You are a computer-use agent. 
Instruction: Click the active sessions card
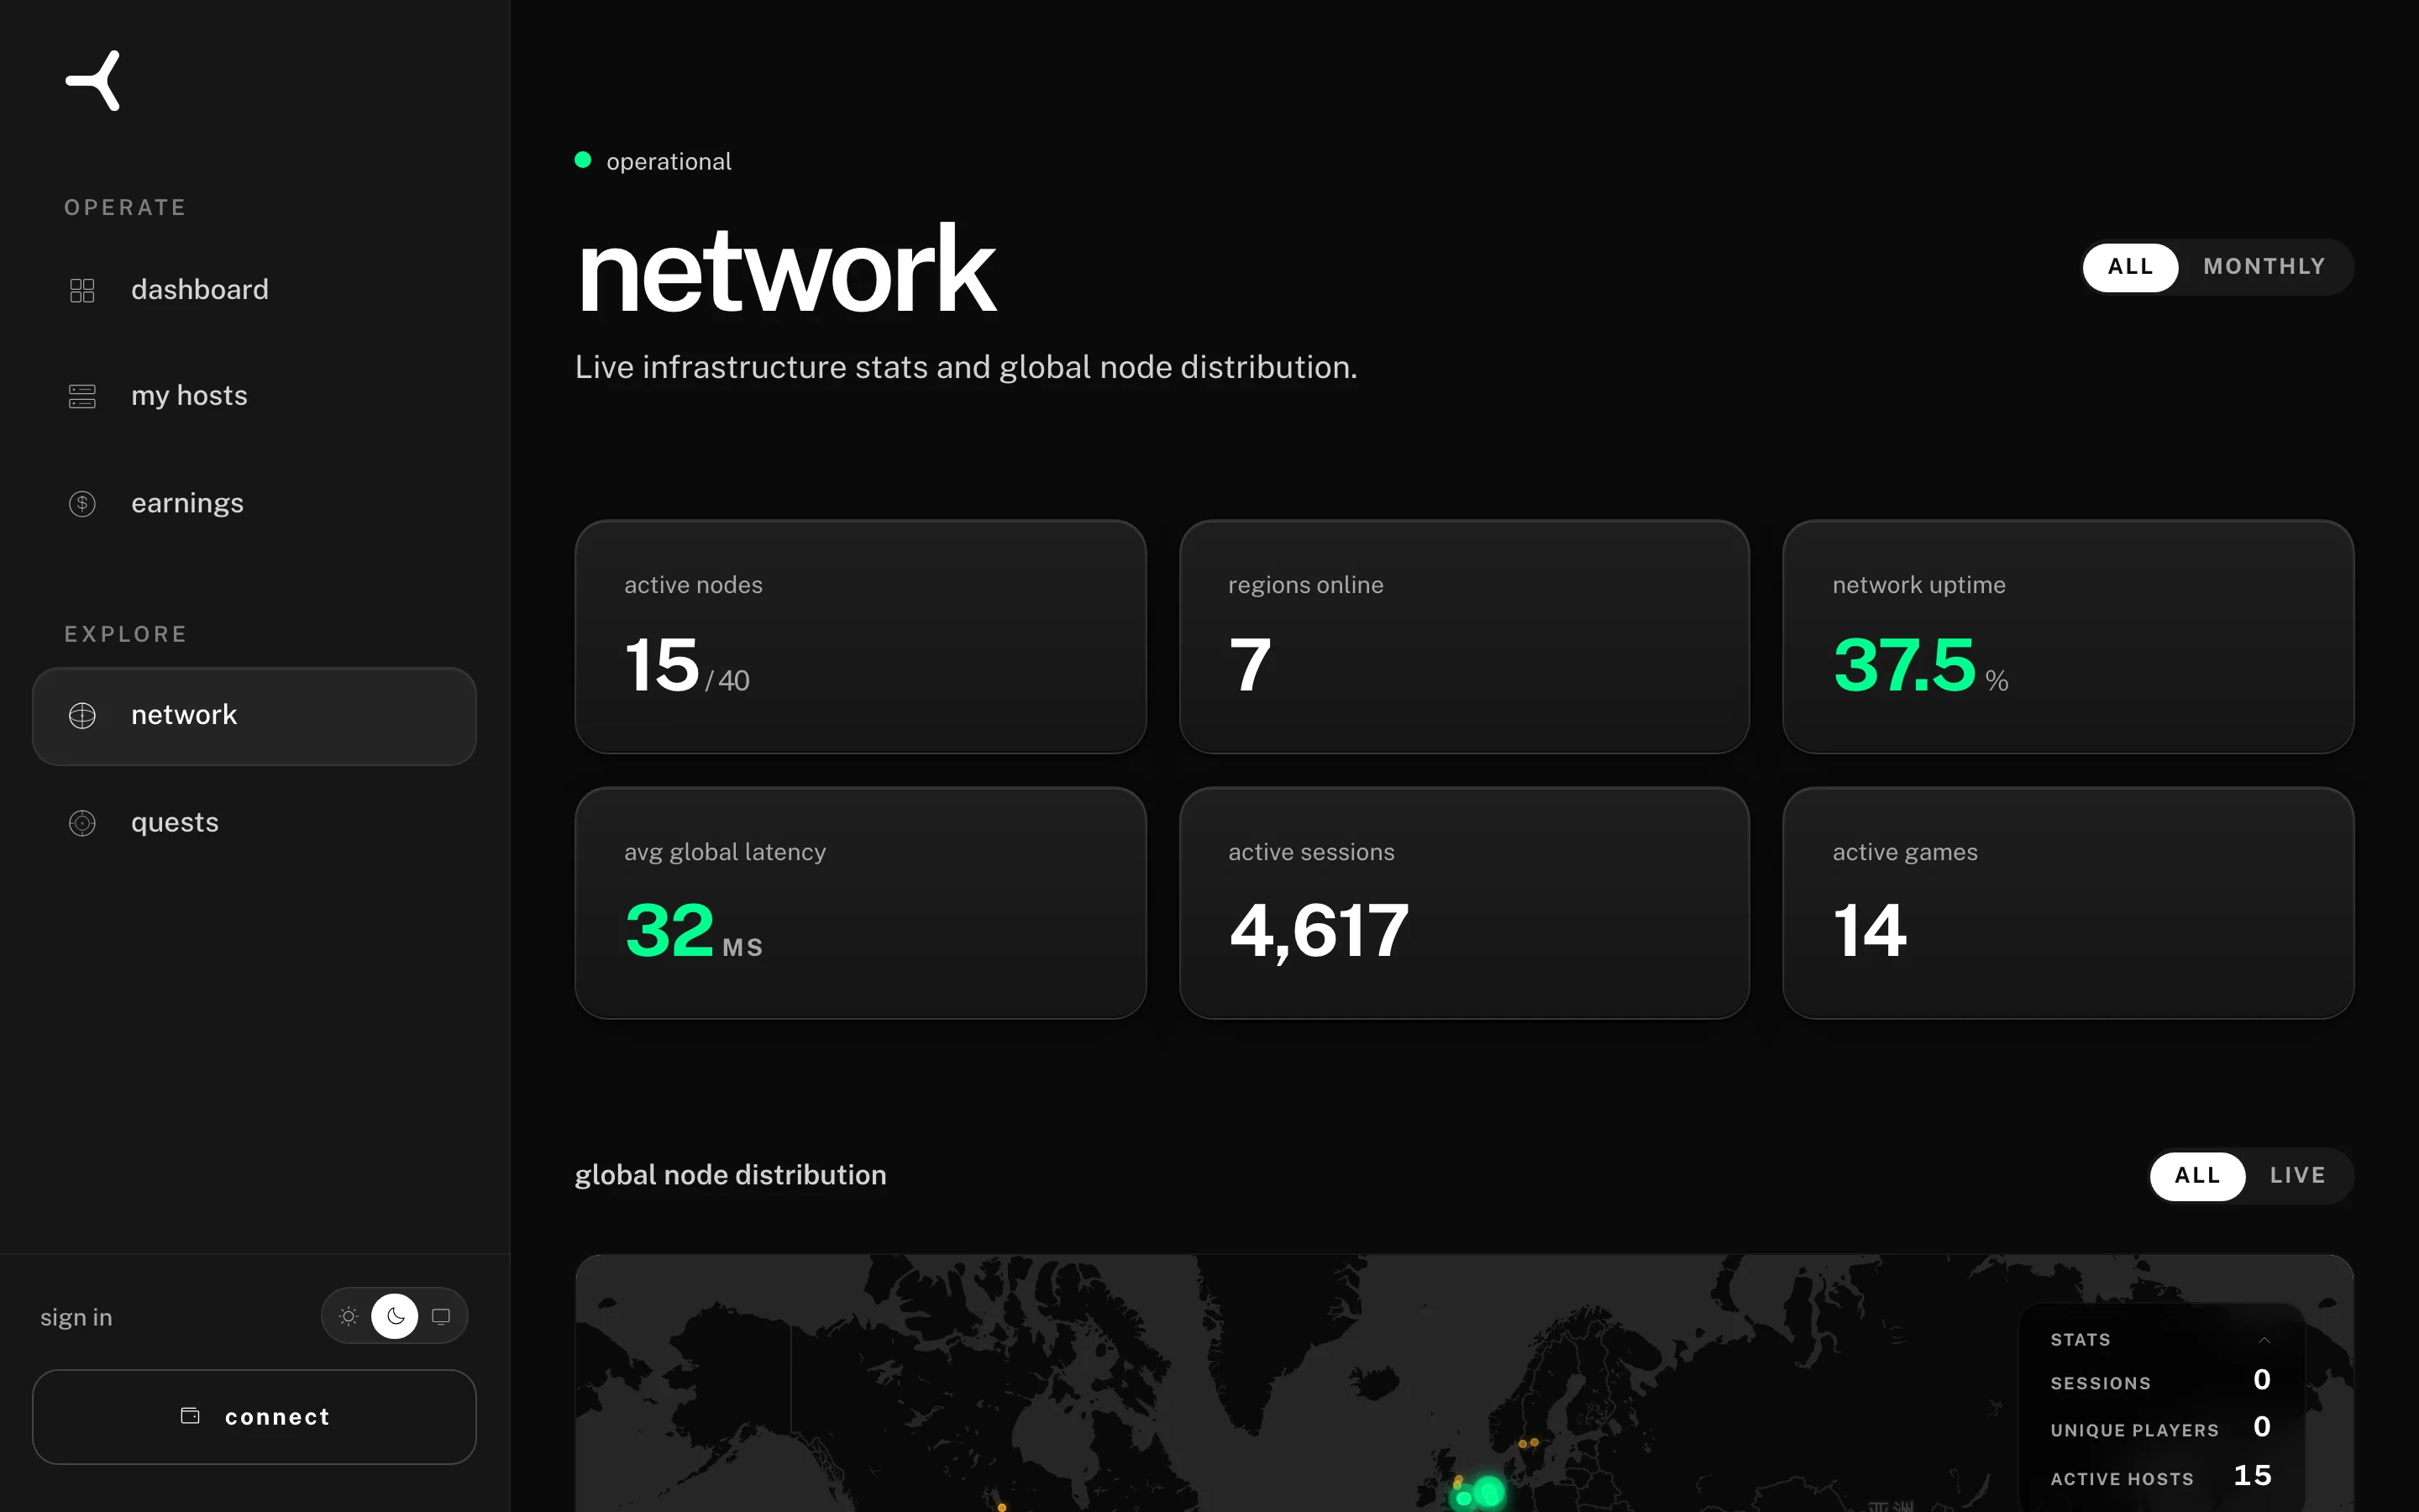1463,903
